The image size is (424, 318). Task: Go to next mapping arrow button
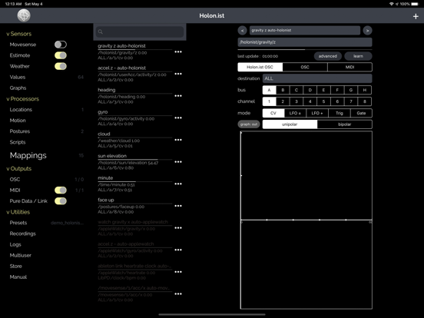coord(367,31)
